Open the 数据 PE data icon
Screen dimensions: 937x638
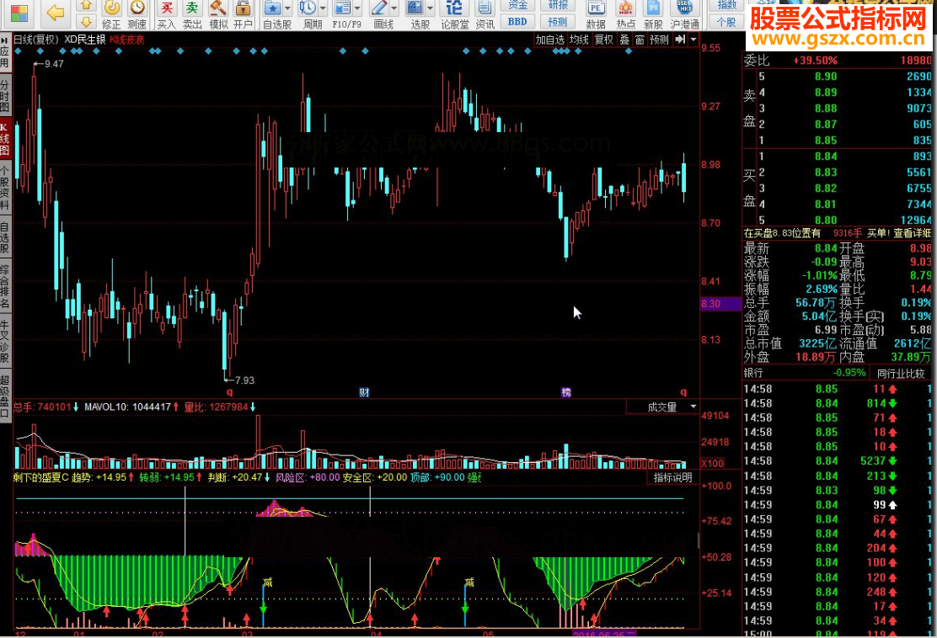595,14
